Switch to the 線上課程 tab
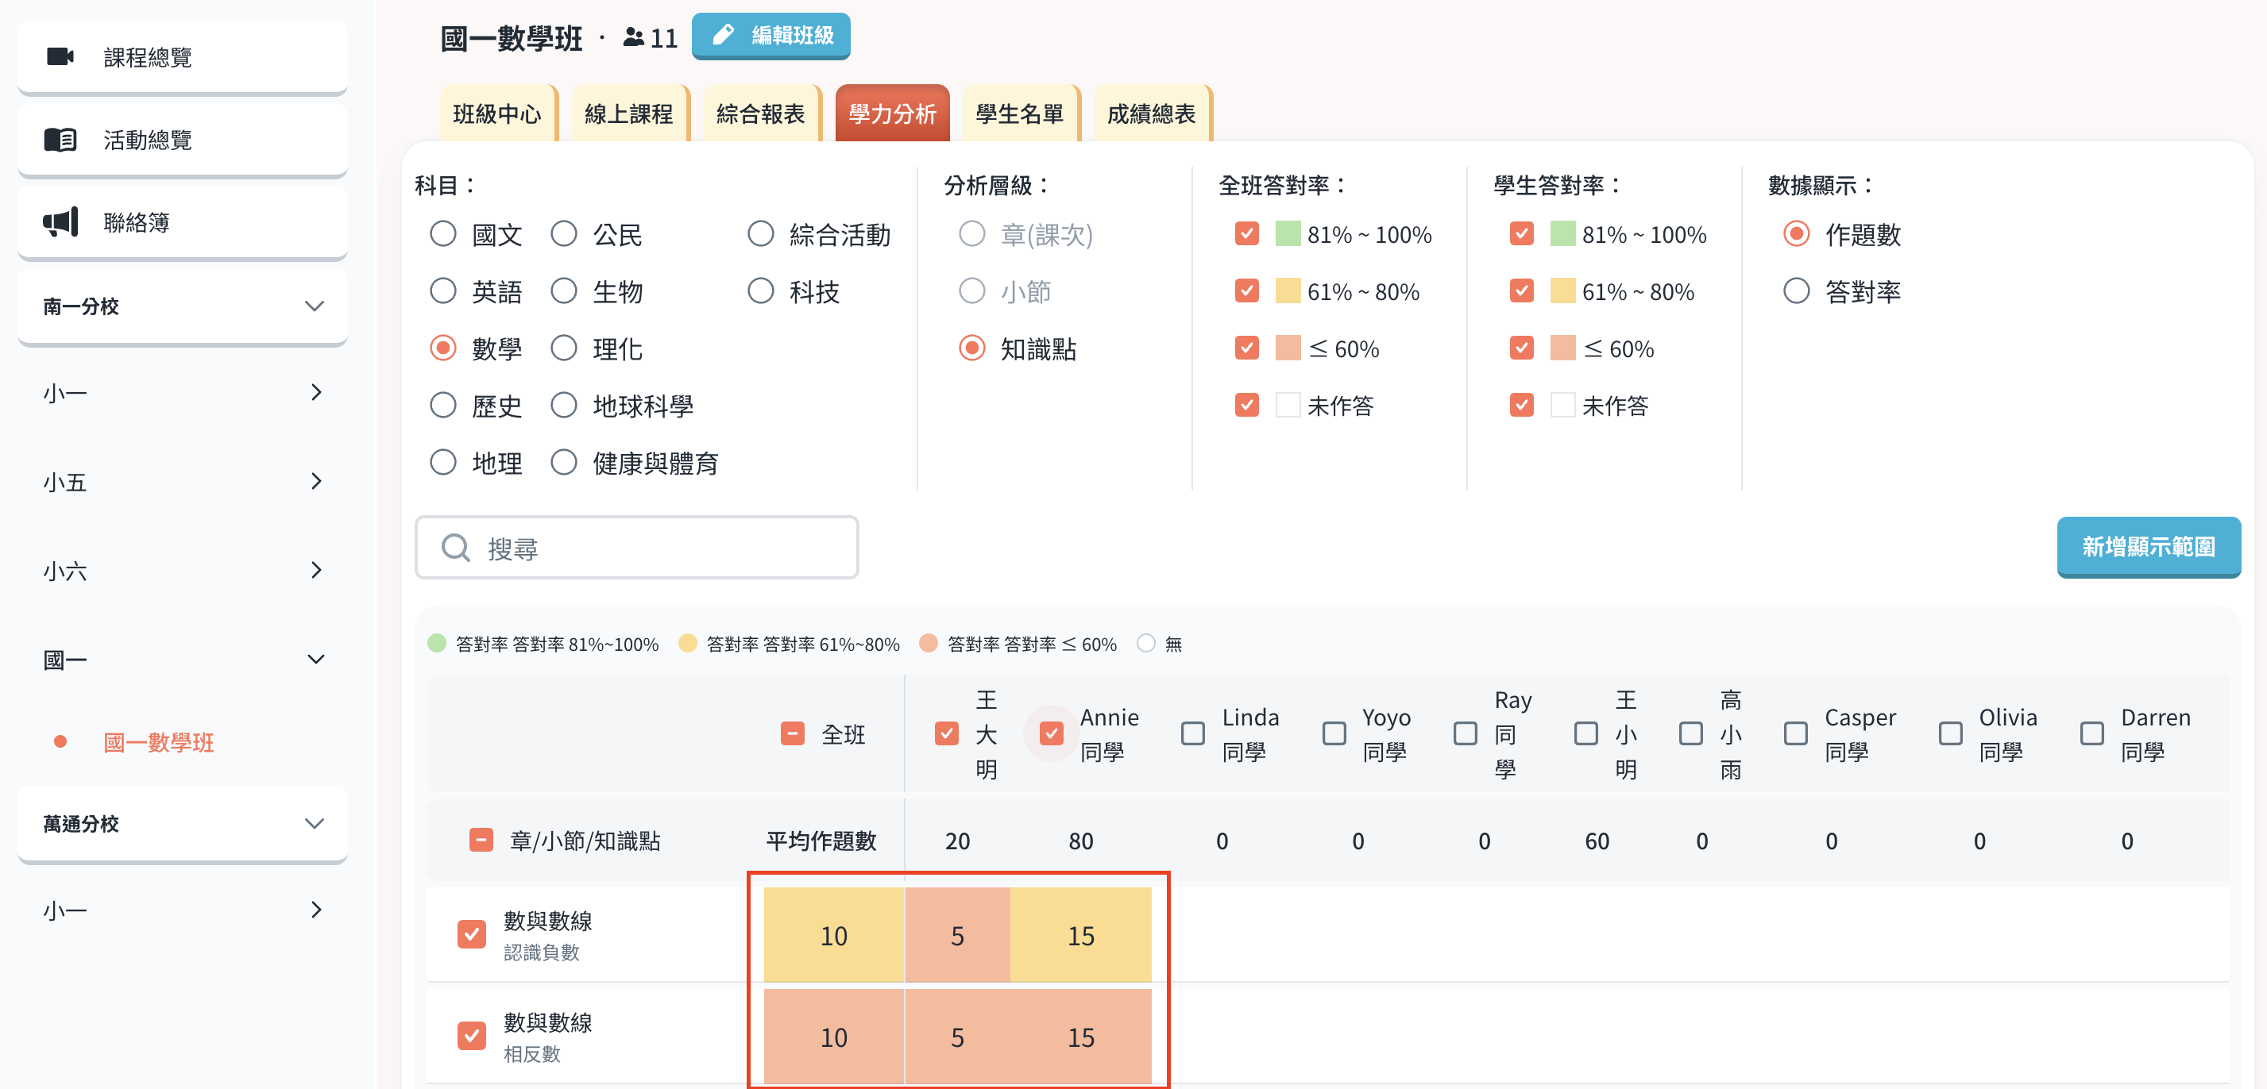Screen dimensions: 2267x1089 point(629,114)
